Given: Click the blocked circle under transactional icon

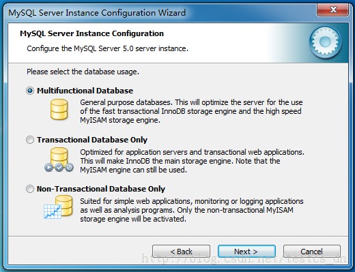Looking at the screenshot, I should pos(69,168).
